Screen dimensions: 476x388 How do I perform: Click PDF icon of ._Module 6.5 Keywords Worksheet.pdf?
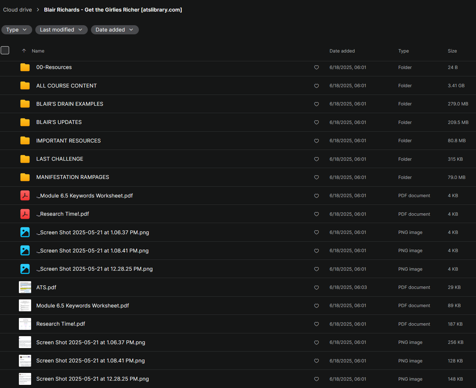25,195
